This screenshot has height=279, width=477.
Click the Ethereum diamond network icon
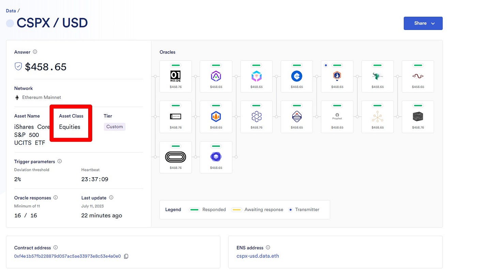point(17,97)
